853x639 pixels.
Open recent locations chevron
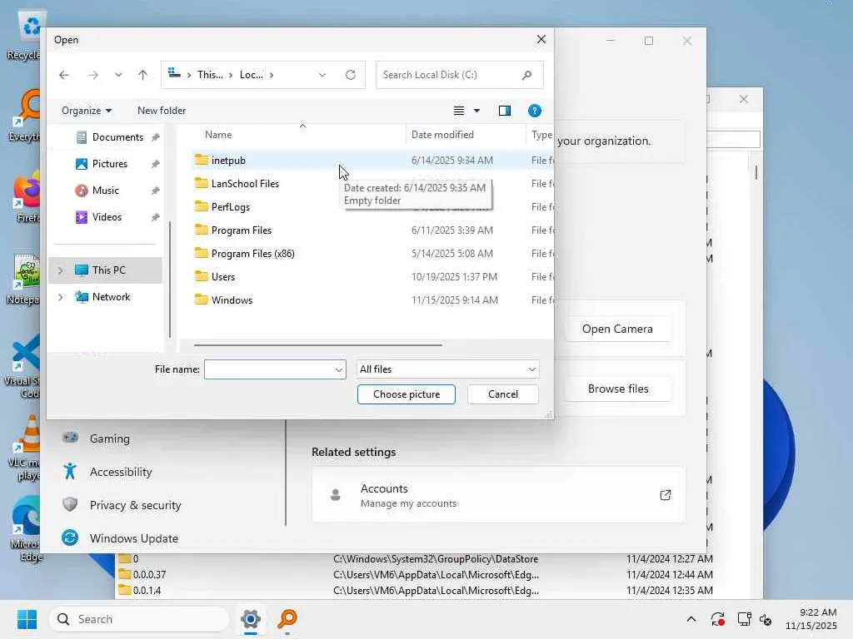pos(118,75)
